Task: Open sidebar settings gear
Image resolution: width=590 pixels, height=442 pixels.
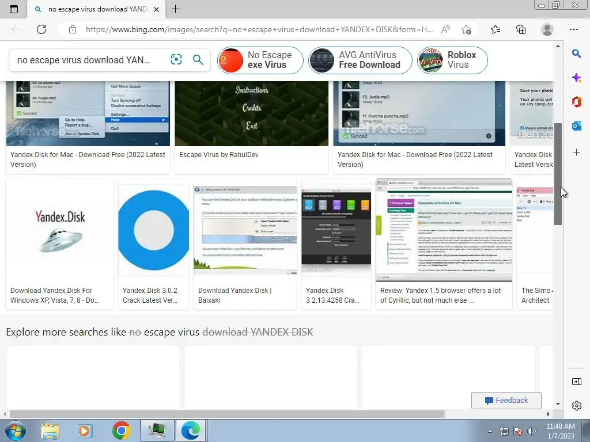Action: [576, 406]
